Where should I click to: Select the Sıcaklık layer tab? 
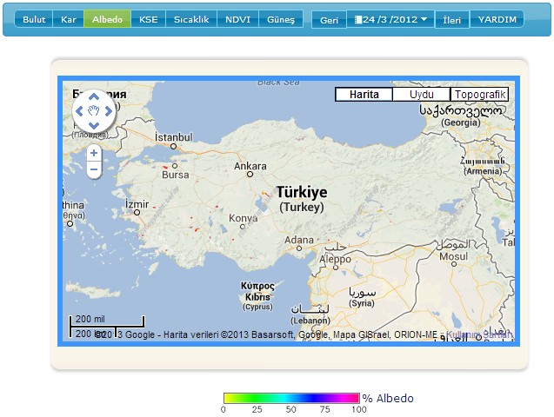coord(190,19)
